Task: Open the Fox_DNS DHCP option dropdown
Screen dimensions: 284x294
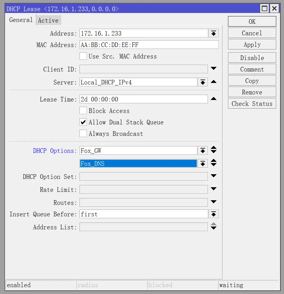Action: (x=203, y=163)
